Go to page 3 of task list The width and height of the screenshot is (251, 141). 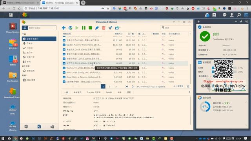116,87
